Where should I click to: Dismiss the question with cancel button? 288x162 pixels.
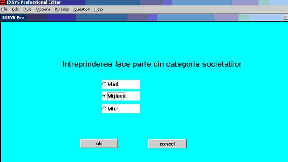pos(167,144)
